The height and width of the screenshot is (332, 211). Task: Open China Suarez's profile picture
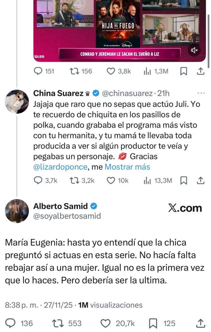point(17,100)
